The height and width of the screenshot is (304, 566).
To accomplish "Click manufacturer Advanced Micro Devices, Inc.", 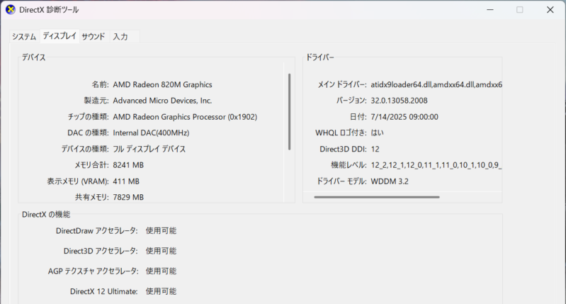I will click(162, 101).
